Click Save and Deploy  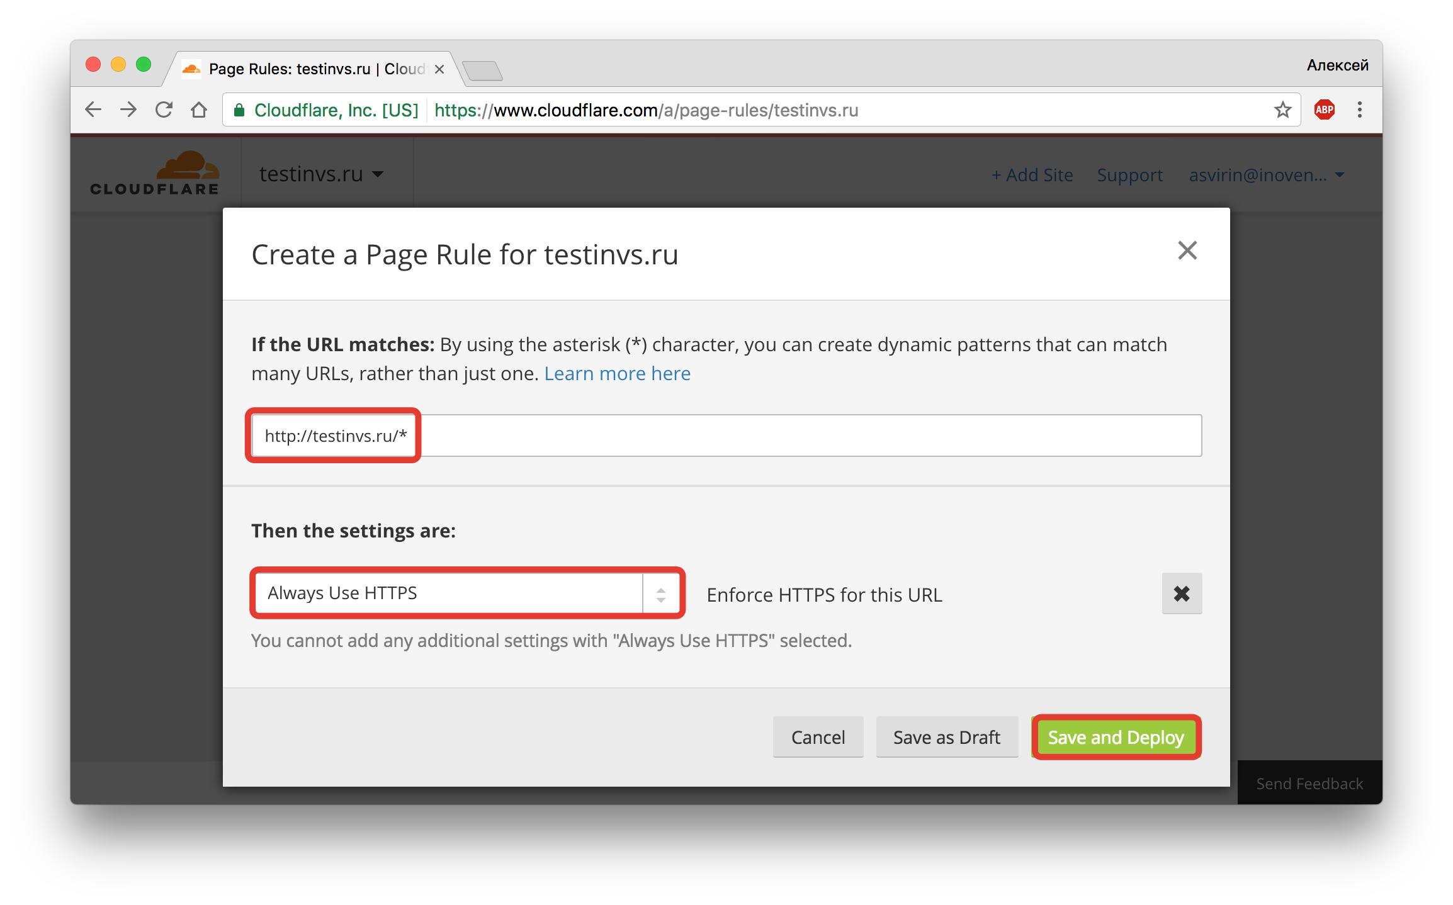click(1116, 737)
